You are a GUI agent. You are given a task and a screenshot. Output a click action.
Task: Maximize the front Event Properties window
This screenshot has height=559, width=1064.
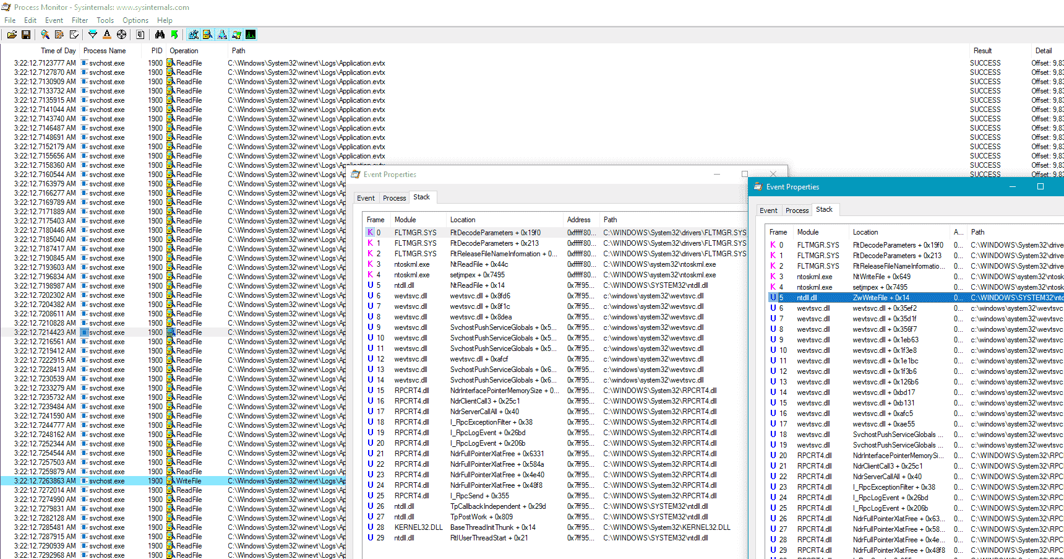pos(1040,186)
